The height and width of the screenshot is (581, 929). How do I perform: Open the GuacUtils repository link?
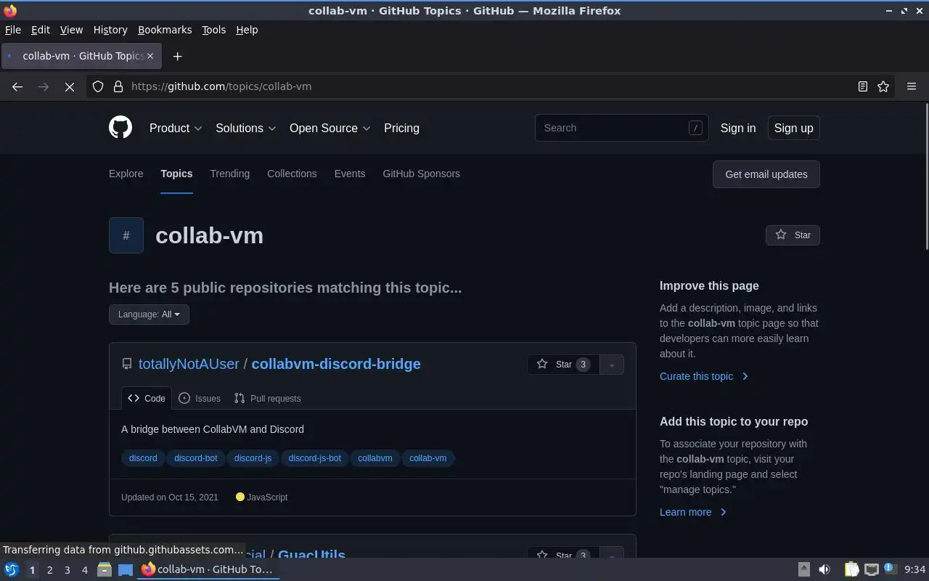click(311, 553)
